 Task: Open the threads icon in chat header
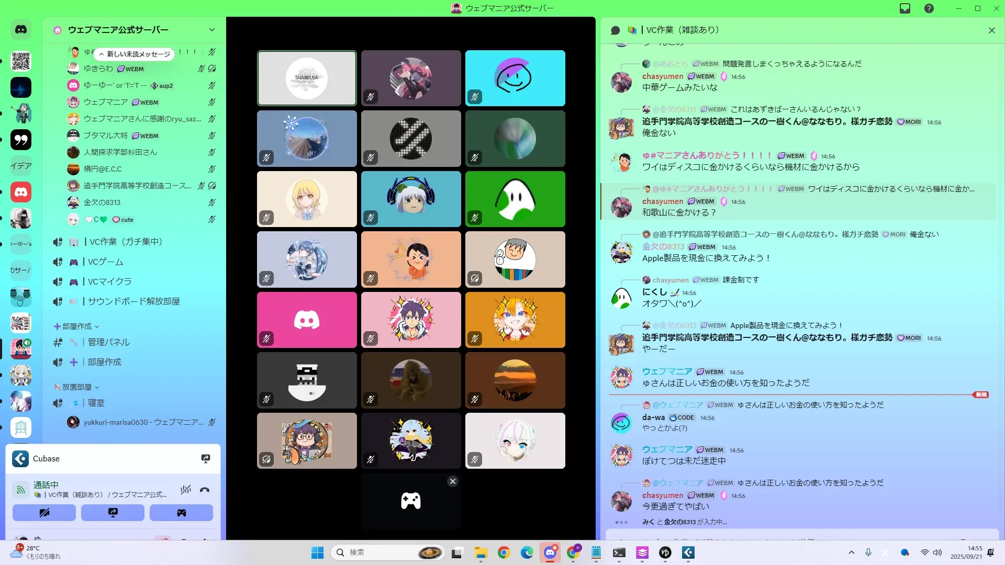616,30
